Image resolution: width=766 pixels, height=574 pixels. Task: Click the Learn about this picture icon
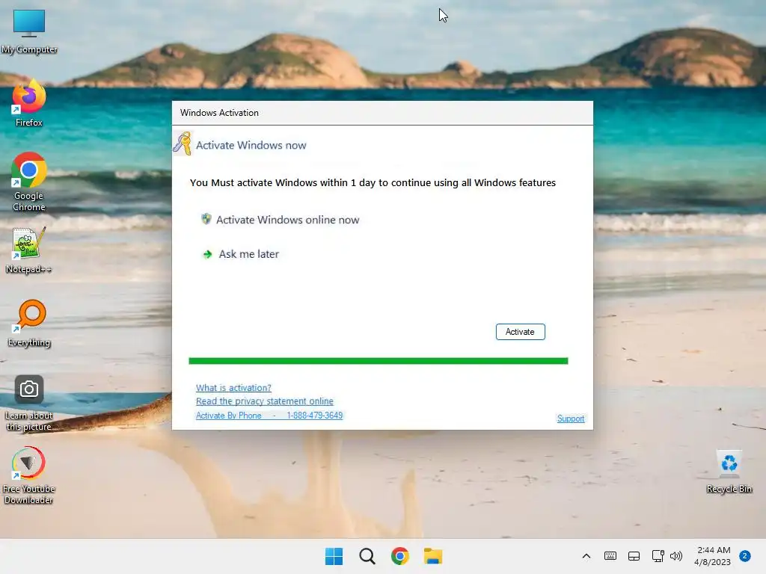coord(29,403)
